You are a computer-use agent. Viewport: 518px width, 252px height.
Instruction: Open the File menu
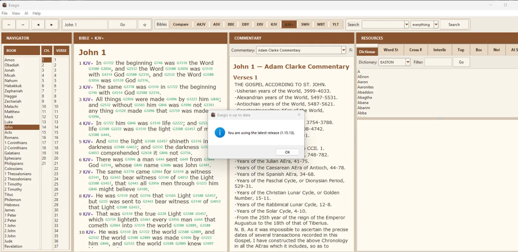4,13
